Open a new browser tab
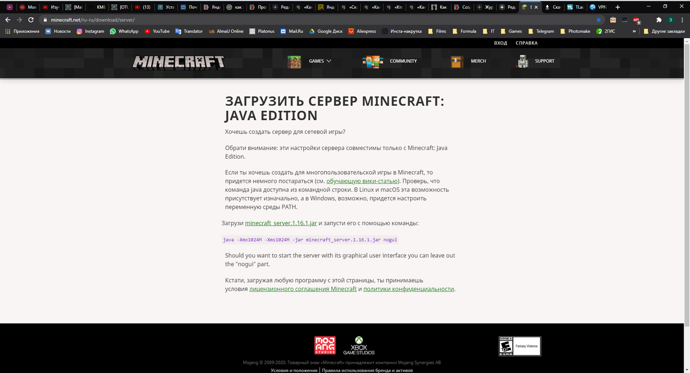This screenshot has width=690, height=373. [618, 7]
